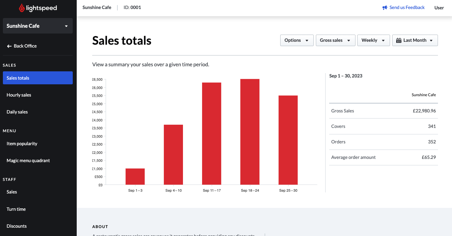
Task: Change the Weekly interval dropdown
Action: tap(373, 40)
